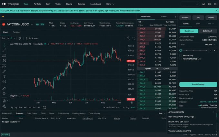
Task: Open the account selector dropdown in header
Action: pos(190,4)
